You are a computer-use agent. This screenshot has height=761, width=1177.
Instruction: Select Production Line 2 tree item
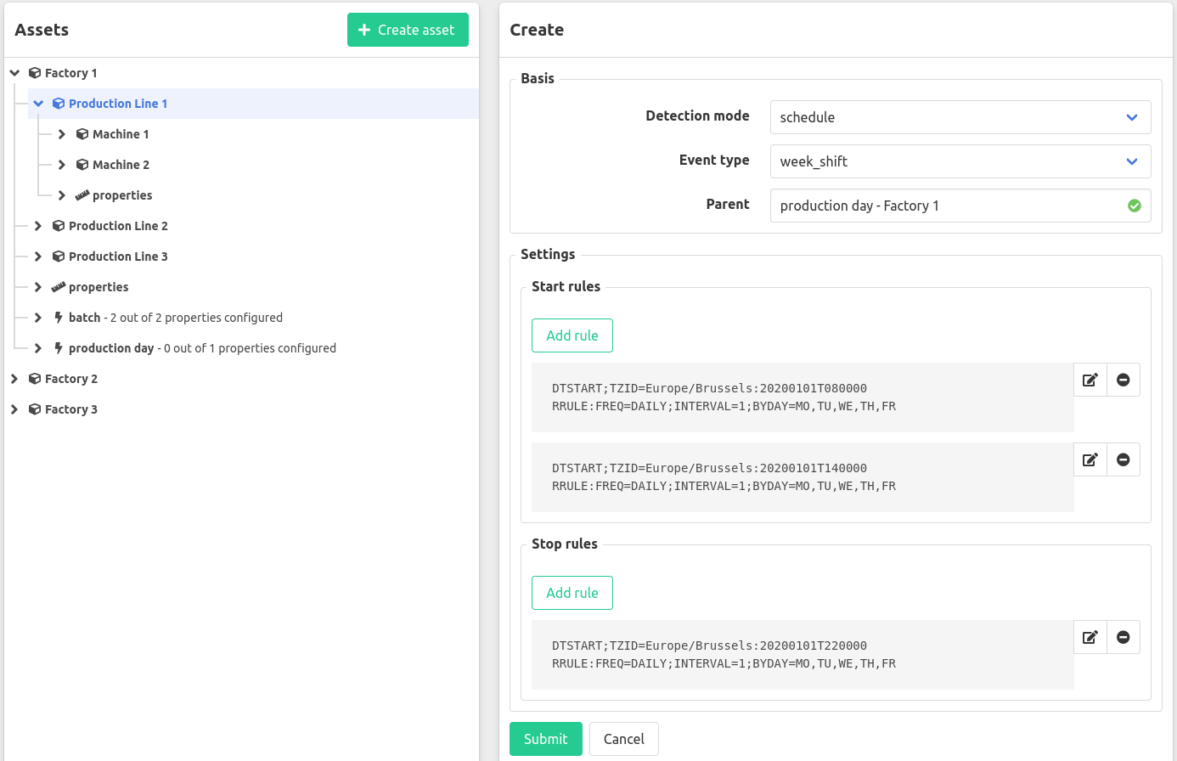118,226
